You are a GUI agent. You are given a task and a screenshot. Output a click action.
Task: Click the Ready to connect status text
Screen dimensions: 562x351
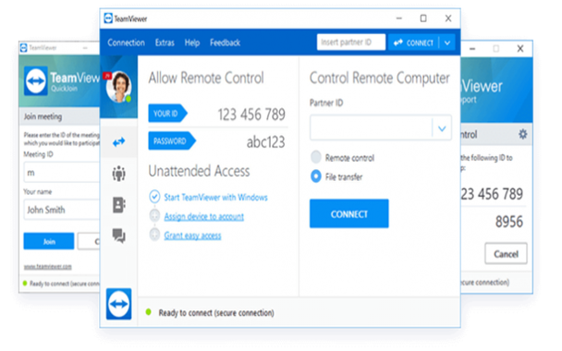coord(216,313)
